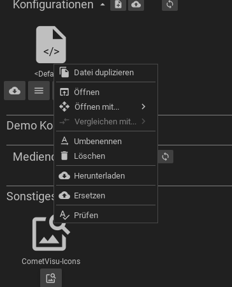Open the hamburger menu button under Default config
Image resolution: width=232 pixels, height=287 pixels.
click(x=39, y=91)
